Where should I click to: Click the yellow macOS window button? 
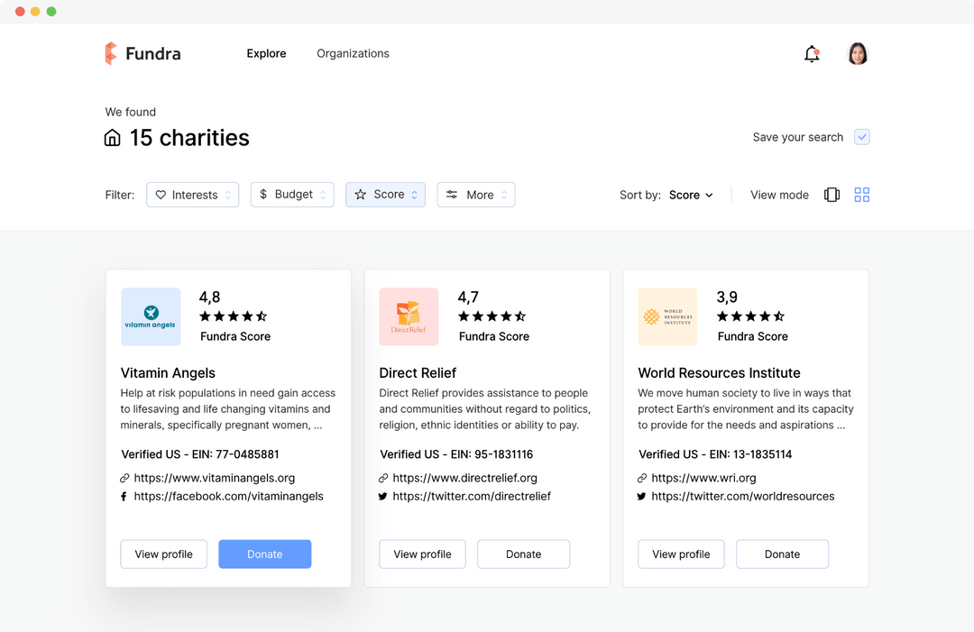(35, 11)
